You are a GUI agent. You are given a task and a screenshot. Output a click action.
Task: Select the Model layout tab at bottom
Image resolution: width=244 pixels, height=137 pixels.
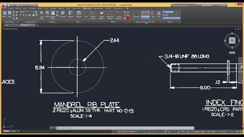[6, 131]
